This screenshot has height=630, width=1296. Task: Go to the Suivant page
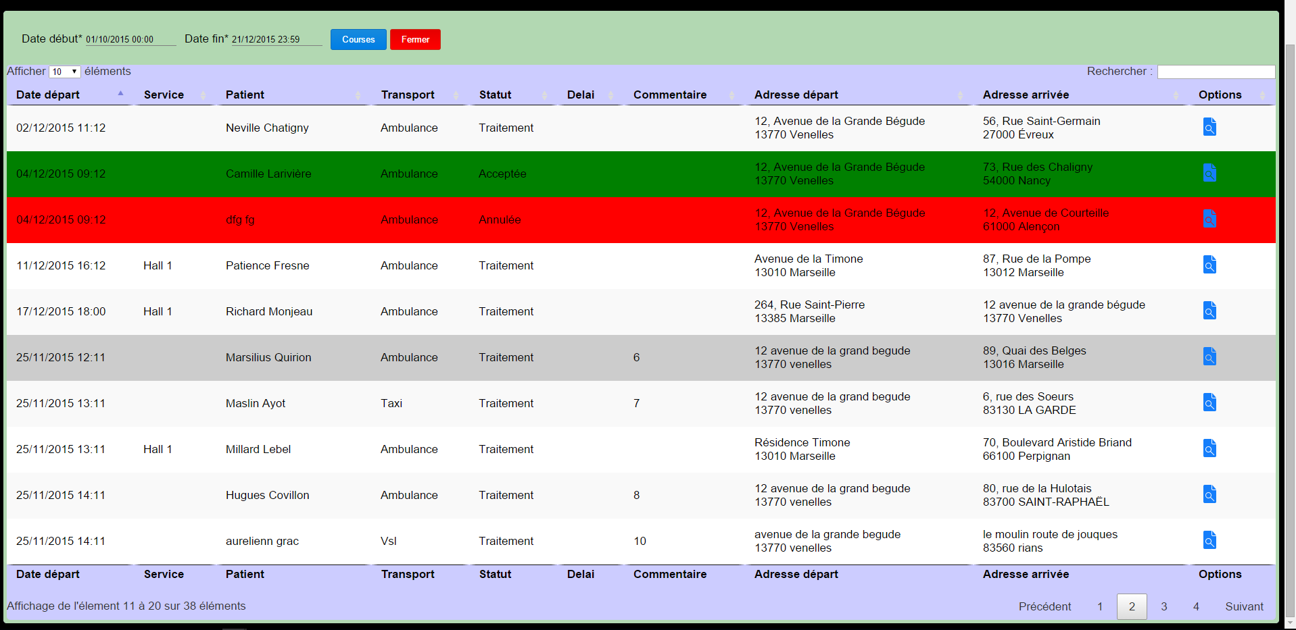click(1244, 606)
